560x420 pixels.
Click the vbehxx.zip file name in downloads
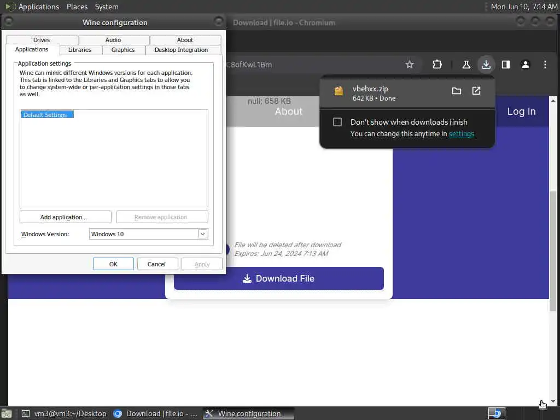click(x=370, y=89)
